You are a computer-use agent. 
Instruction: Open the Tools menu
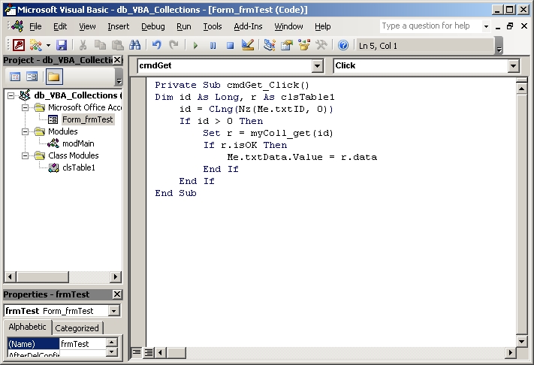tap(212, 26)
